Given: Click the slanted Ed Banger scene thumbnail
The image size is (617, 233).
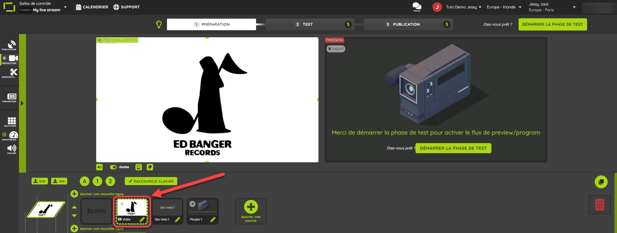Looking at the screenshot, I should click(46, 210).
